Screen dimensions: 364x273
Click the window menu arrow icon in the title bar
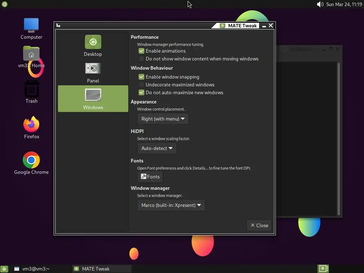click(58, 26)
